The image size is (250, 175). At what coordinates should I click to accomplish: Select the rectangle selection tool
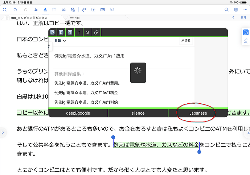pos(54,10)
